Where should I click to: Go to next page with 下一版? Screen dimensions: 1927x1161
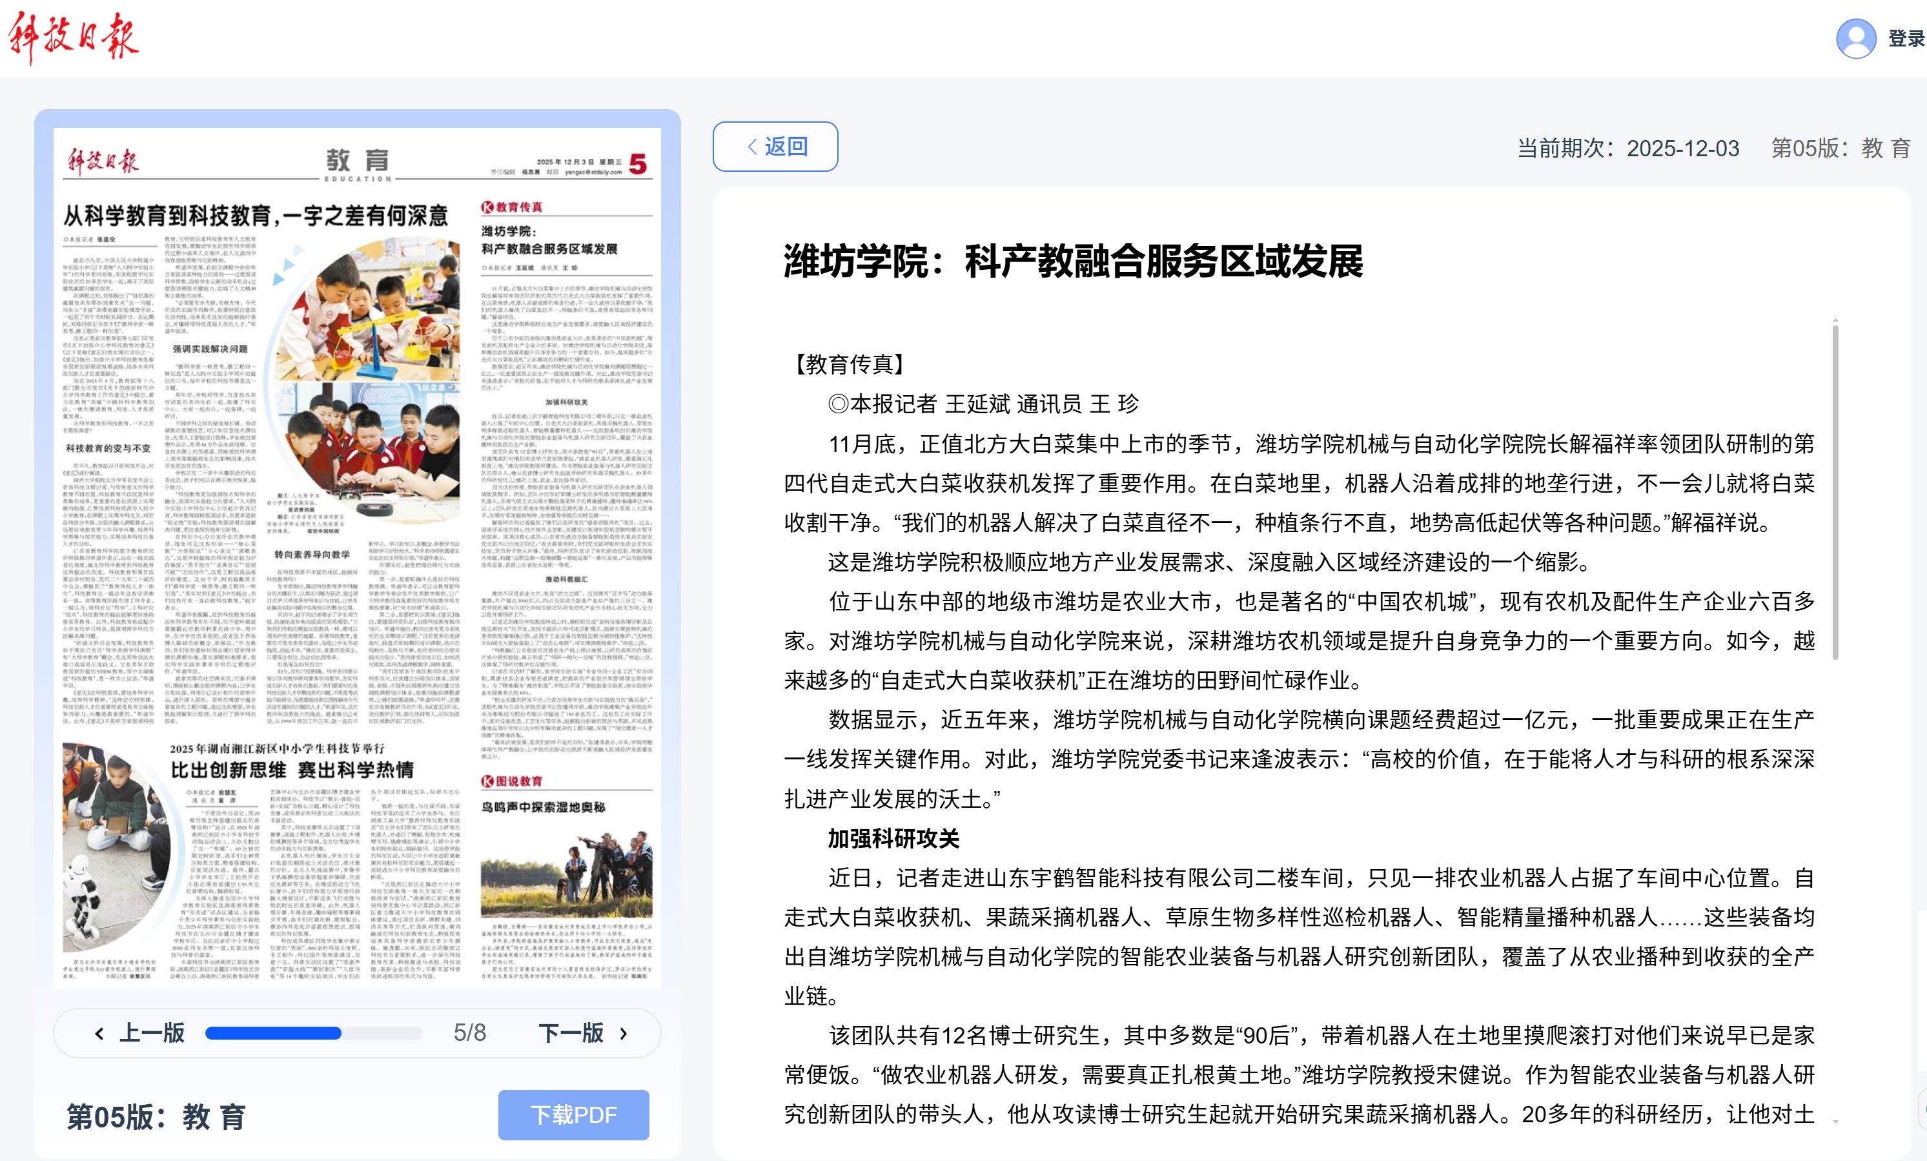pyautogui.click(x=571, y=1033)
